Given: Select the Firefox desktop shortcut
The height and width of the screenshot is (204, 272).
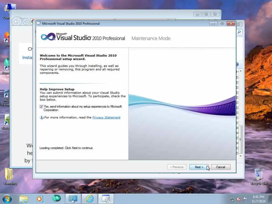Looking at the screenshot, I should pos(6,39).
